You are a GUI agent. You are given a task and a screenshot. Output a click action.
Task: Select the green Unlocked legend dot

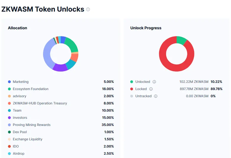(132, 82)
